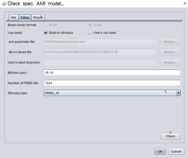Go to the Result tab
Screen dimensions: 188x158
[x=38, y=18]
